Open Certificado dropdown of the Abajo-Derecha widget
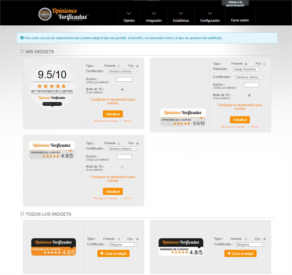Viewport: 292px width, 275px height. [249, 77]
